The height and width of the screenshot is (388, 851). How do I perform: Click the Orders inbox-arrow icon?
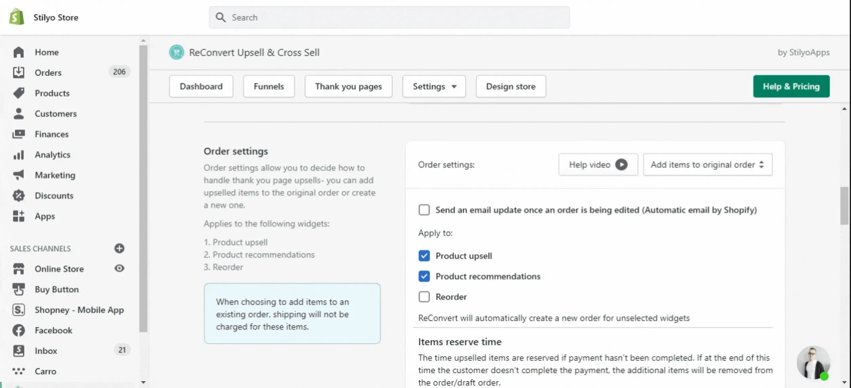[19, 72]
